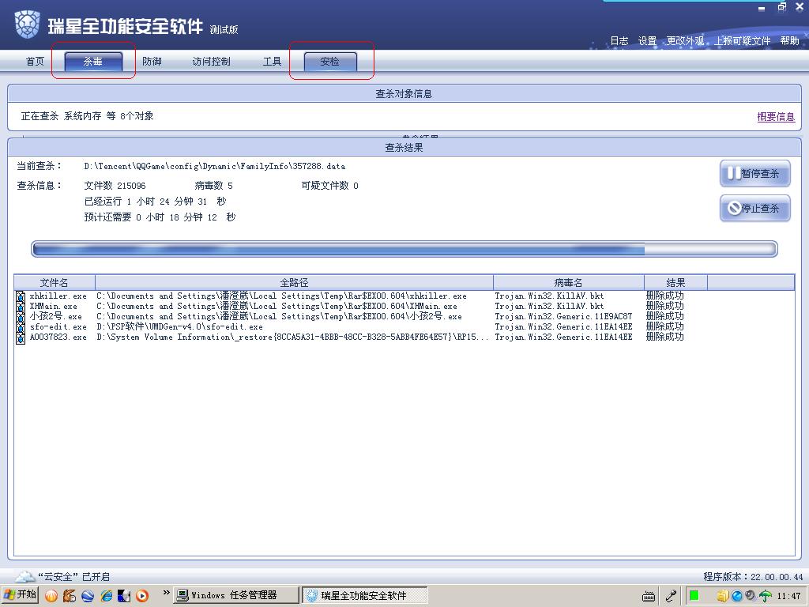Click the green square tray icon
This screenshot has height=607, width=809.
pos(694,596)
